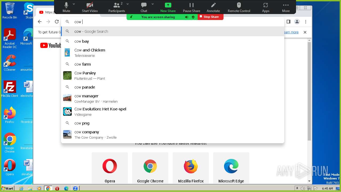The width and height of the screenshot is (341, 192).
Task: Open Recycle Bin desktop icon
Action: point(10,11)
